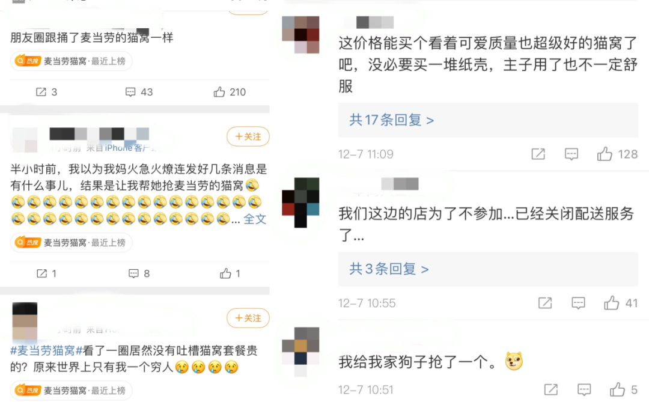Open 麦当劳猫窝 hot search tag in first post
This screenshot has height=402, width=649.
point(71,61)
